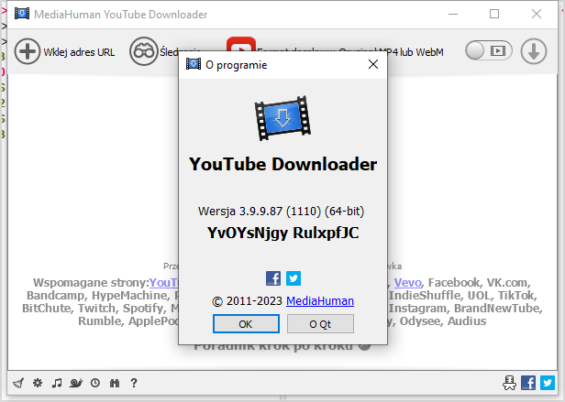
Task: Click Twitter icon in the About dialog
Action: tap(294, 278)
